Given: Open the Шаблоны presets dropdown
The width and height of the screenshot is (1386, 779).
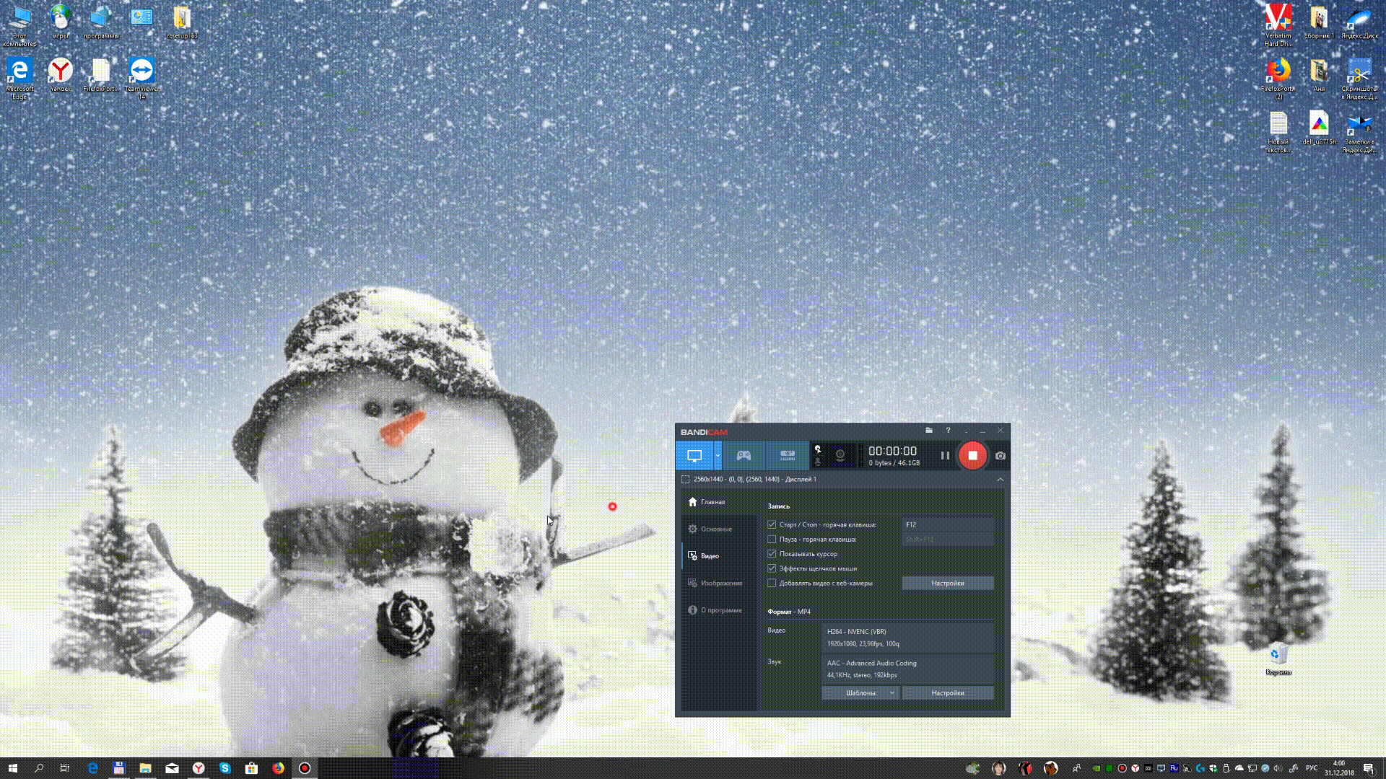Looking at the screenshot, I should [860, 693].
